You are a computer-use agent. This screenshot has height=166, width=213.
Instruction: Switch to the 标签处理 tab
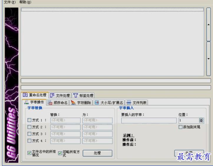pos(83,95)
